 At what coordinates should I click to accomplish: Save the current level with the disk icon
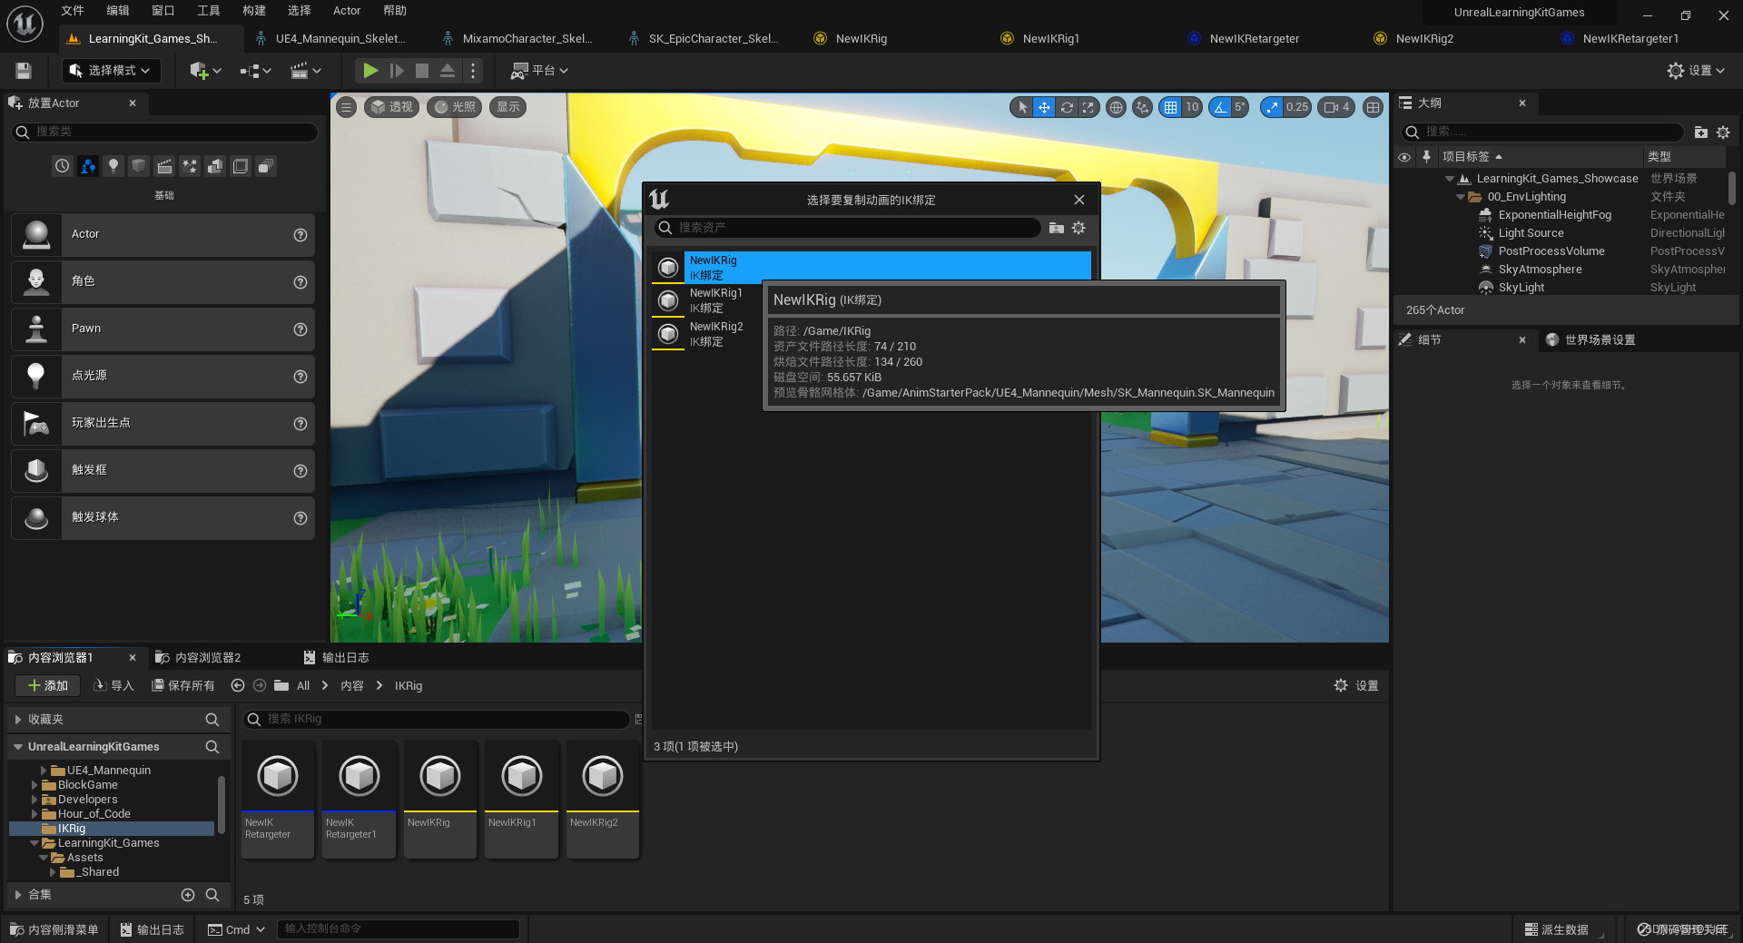click(24, 71)
